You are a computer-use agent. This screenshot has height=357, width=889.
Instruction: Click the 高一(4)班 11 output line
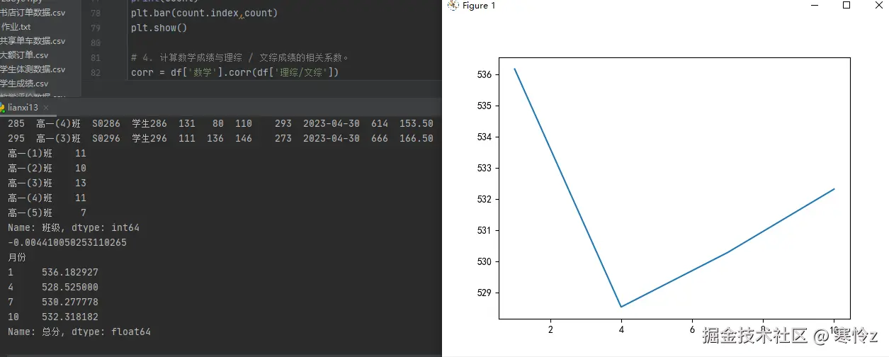[x=47, y=198]
